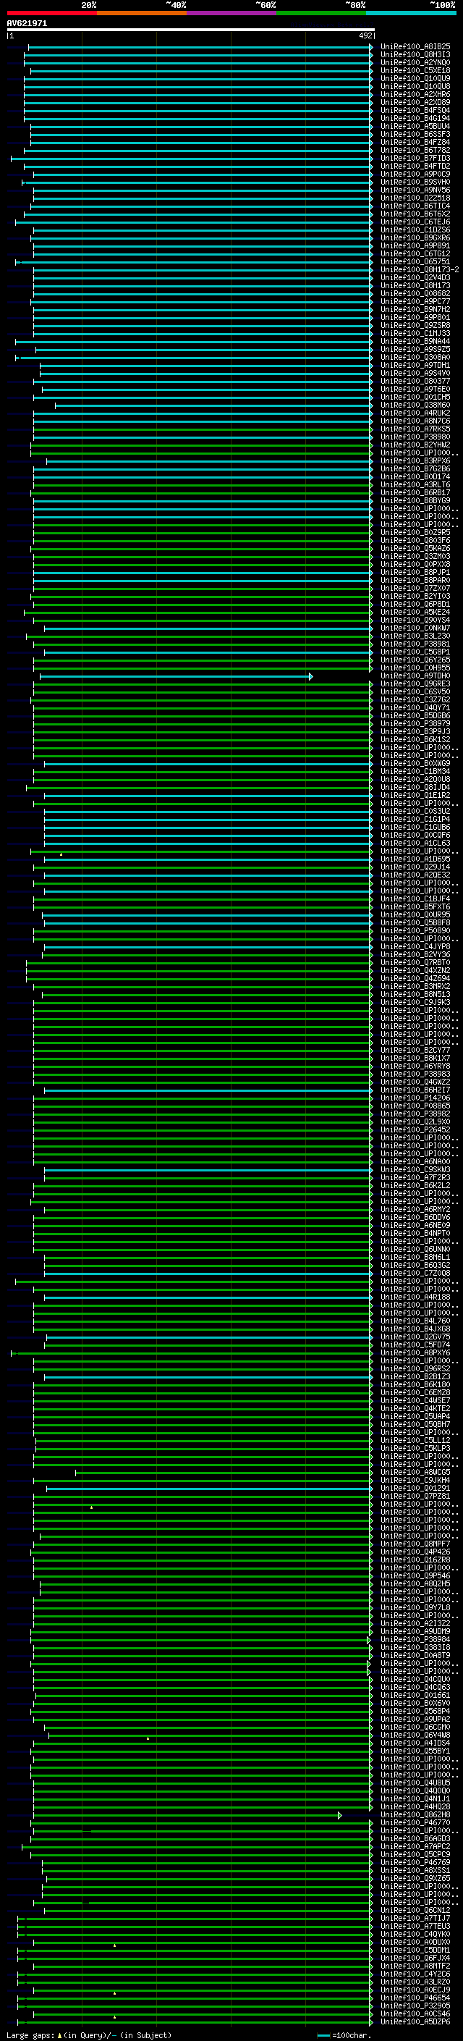Click the UniRef100_Q29J14 label
The image size is (463, 2041).
point(415,867)
